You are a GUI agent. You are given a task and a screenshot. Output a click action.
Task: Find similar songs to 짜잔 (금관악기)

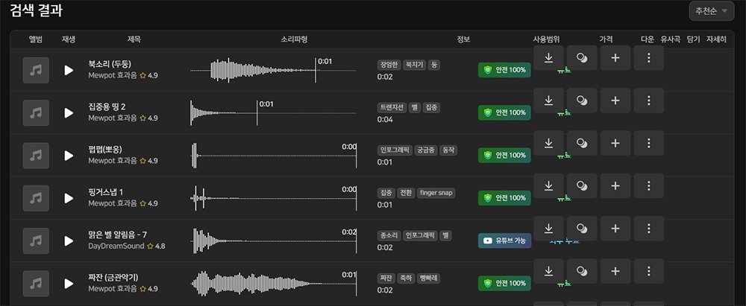(x=582, y=271)
